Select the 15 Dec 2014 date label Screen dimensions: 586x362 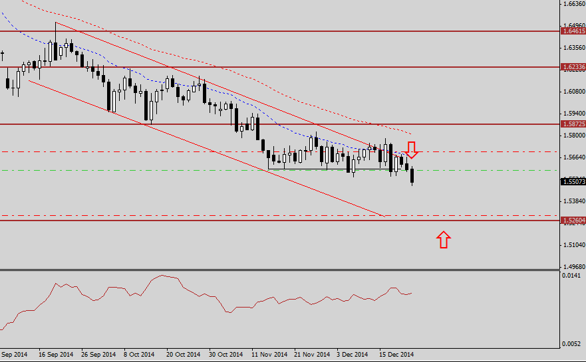(x=396, y=354)
